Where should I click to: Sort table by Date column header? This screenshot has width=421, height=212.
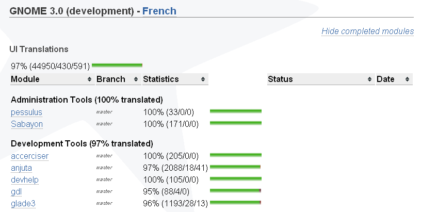coord(394,79)
